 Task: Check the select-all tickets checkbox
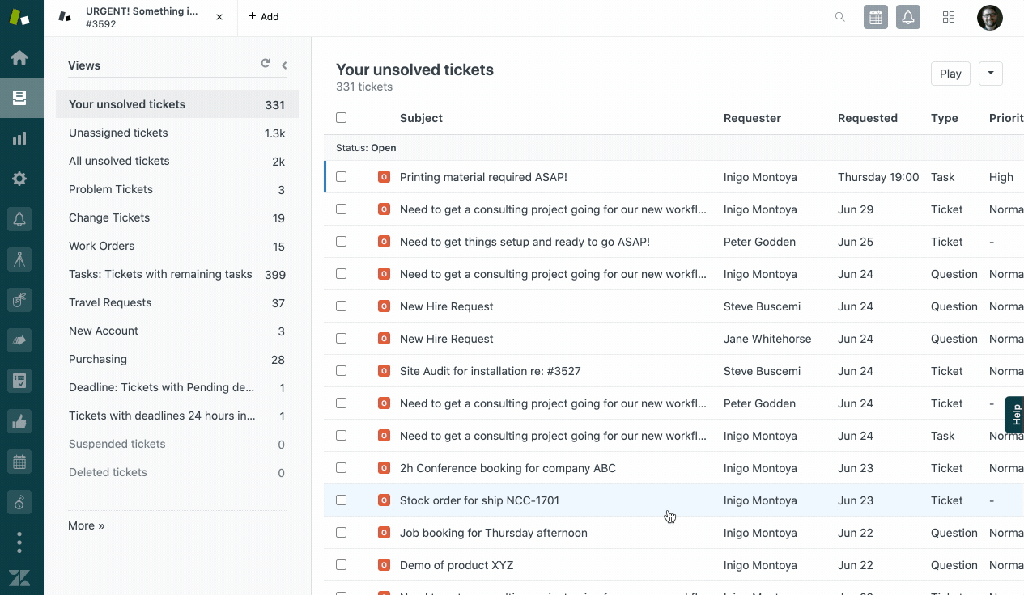[341, 117]
